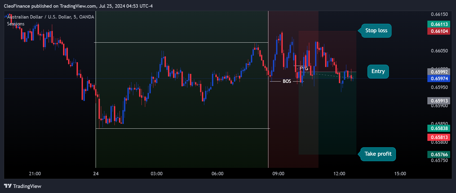
Task: Click the 21:00 time axis label
Action: tap(35, 174)
